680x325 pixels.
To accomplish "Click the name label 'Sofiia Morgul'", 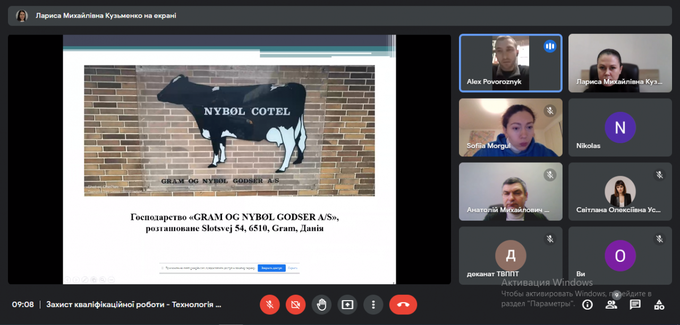I will pyautogui.click(x=488, y=146).
